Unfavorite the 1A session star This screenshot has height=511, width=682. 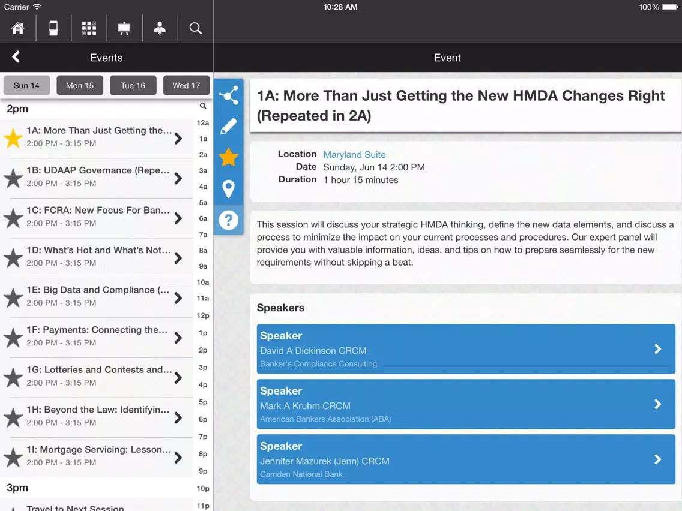pyautogui.click(x=13, y=138)
